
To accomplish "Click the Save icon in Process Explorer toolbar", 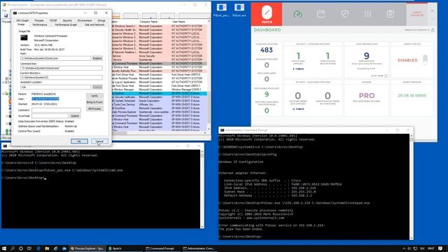I will point(6,15).
